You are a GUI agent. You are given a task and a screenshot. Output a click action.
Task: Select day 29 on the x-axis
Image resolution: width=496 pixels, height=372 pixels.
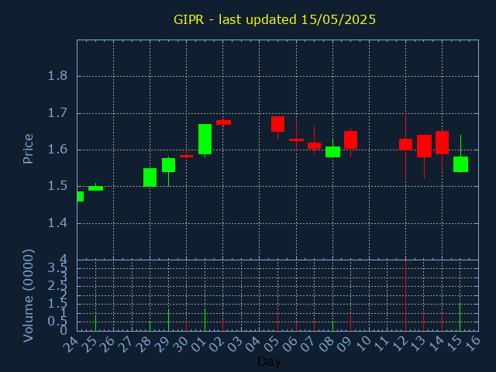(162, 344)
